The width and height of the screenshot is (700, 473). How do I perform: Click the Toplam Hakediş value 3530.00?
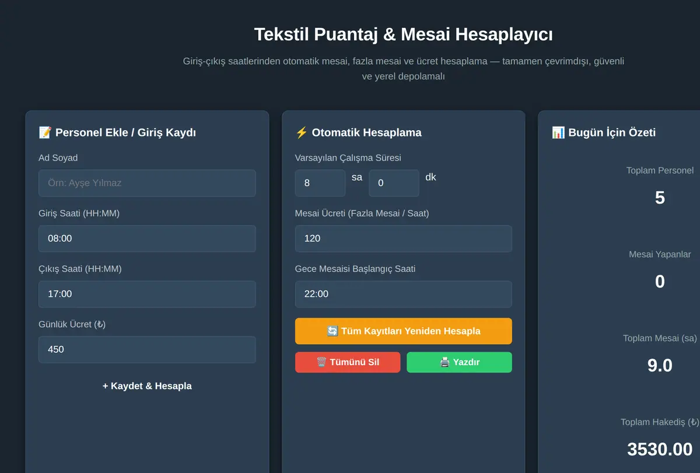tap(660, 450)
